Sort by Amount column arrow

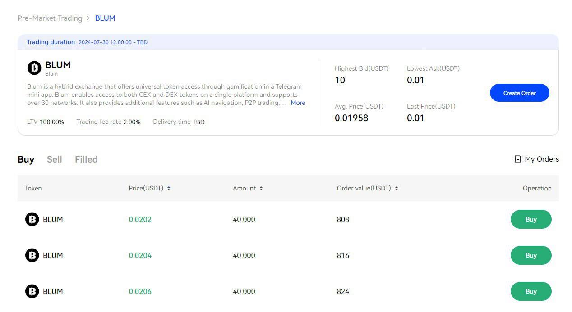(261, 188)
